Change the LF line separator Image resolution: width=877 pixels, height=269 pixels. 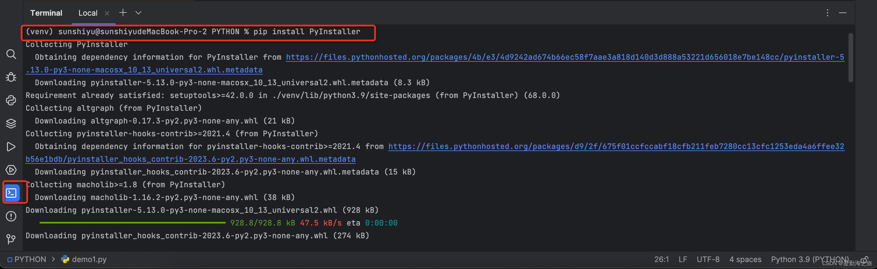click(682, 259)
